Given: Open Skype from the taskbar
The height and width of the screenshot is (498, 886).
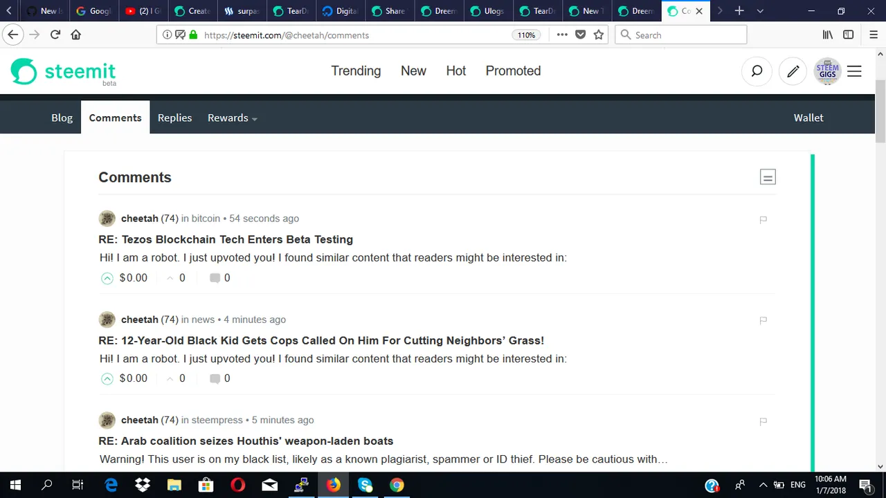Looking at the screenshot, I should click(365, 485).
